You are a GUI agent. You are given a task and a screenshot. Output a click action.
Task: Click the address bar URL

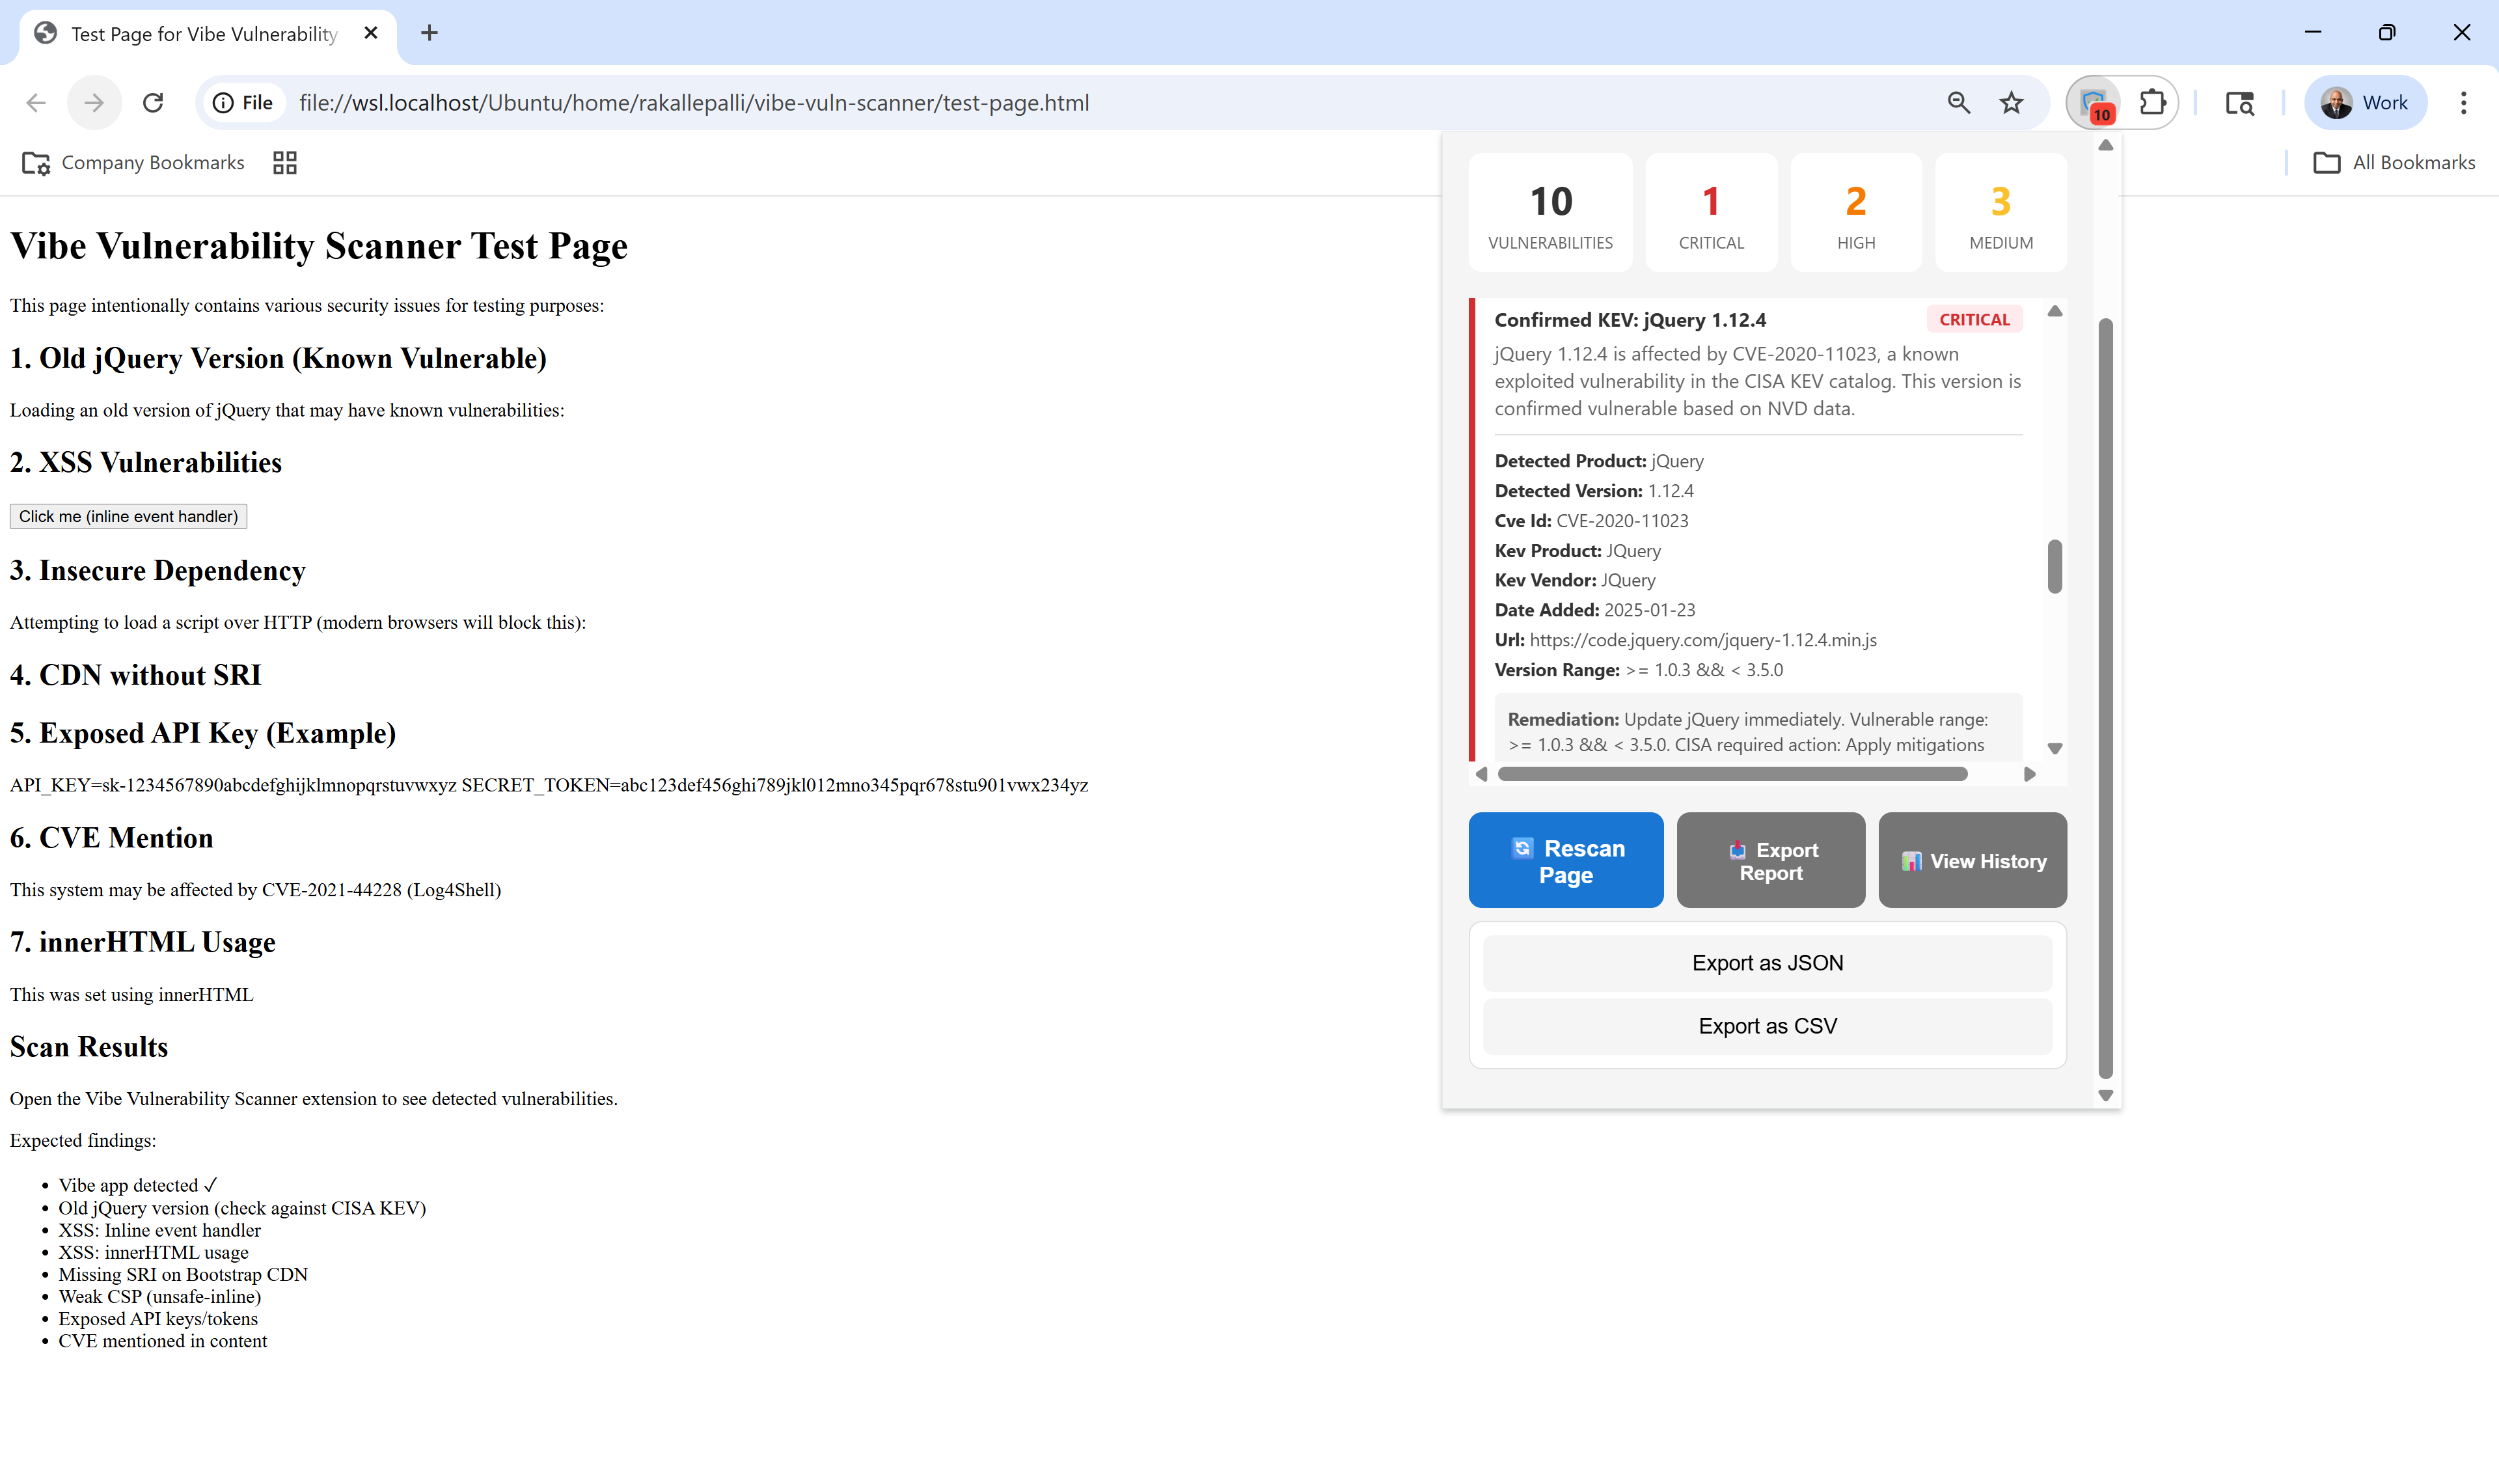click(x=694, y=103)
